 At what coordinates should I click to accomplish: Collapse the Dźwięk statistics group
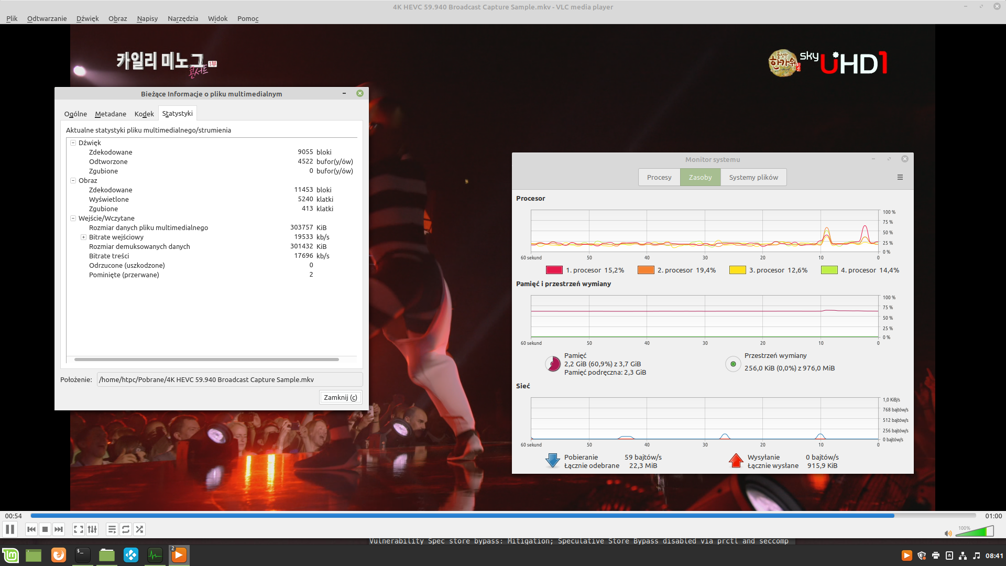click(x=73, y=143)
